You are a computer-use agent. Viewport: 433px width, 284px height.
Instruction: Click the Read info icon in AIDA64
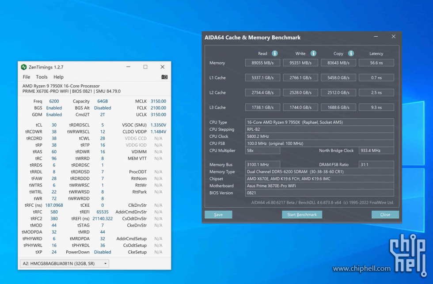274,53
